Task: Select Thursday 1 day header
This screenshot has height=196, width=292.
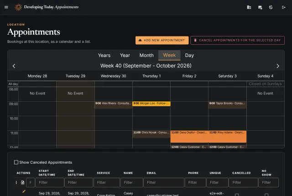Action: pos(151,76)
